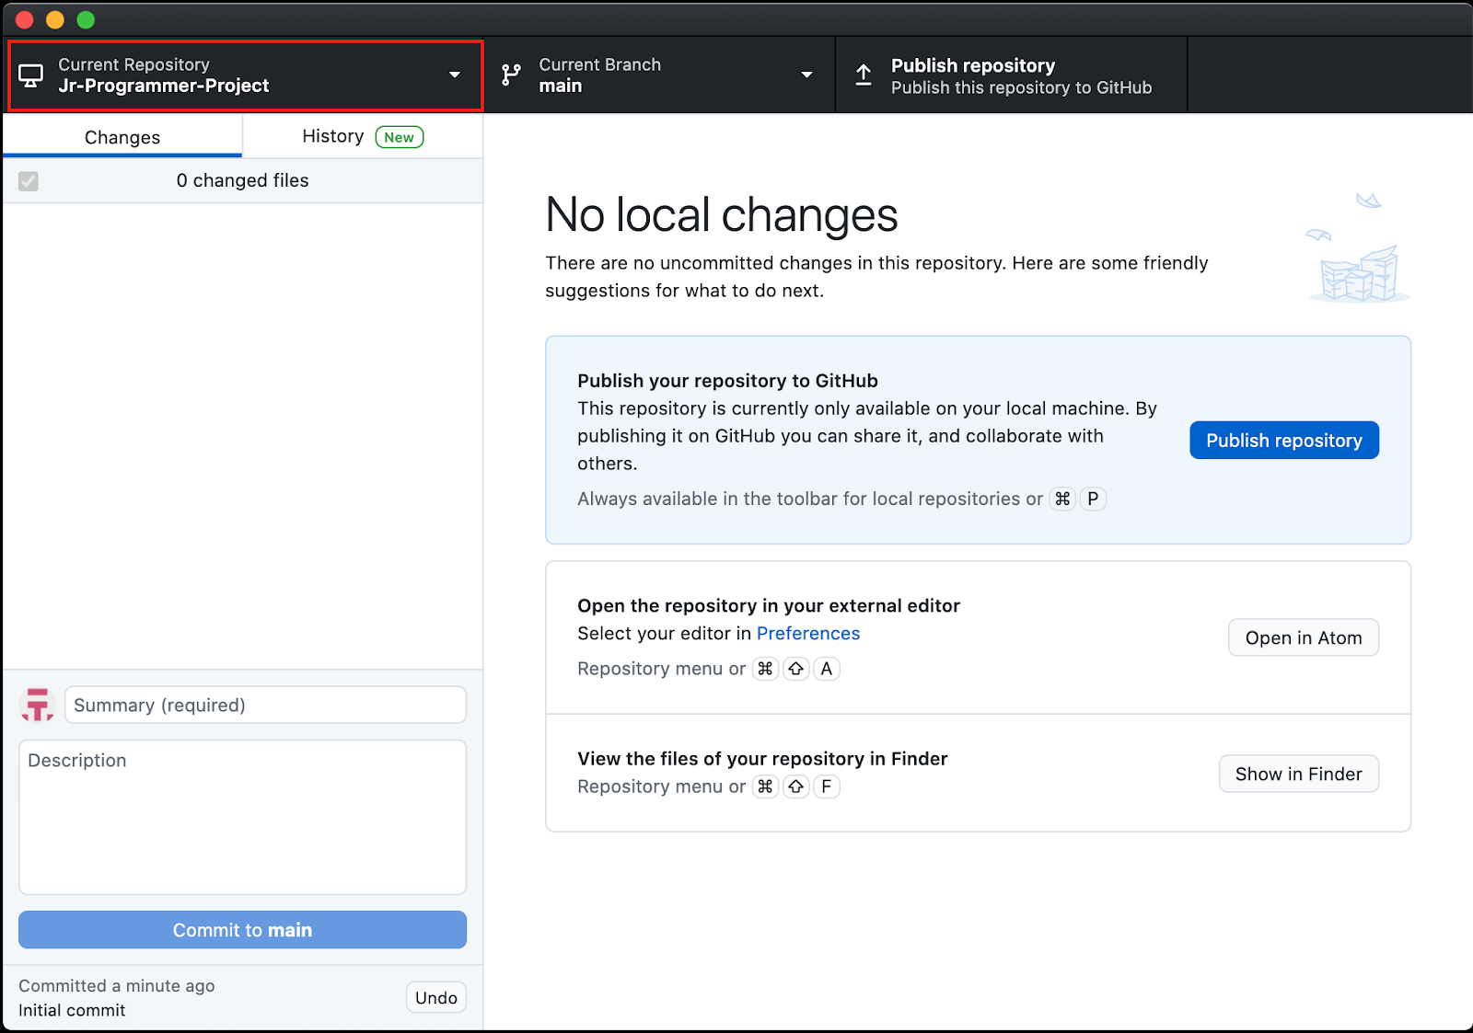Click the computer monitor repository icon
The height and width of the screenshot is (1033, 1473).
[31, 75]
